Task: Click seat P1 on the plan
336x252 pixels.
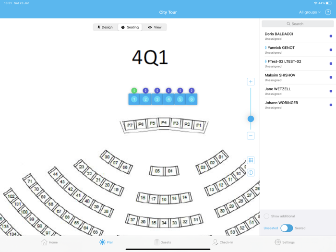Action: pyautogui.click(x=199, y=125)
